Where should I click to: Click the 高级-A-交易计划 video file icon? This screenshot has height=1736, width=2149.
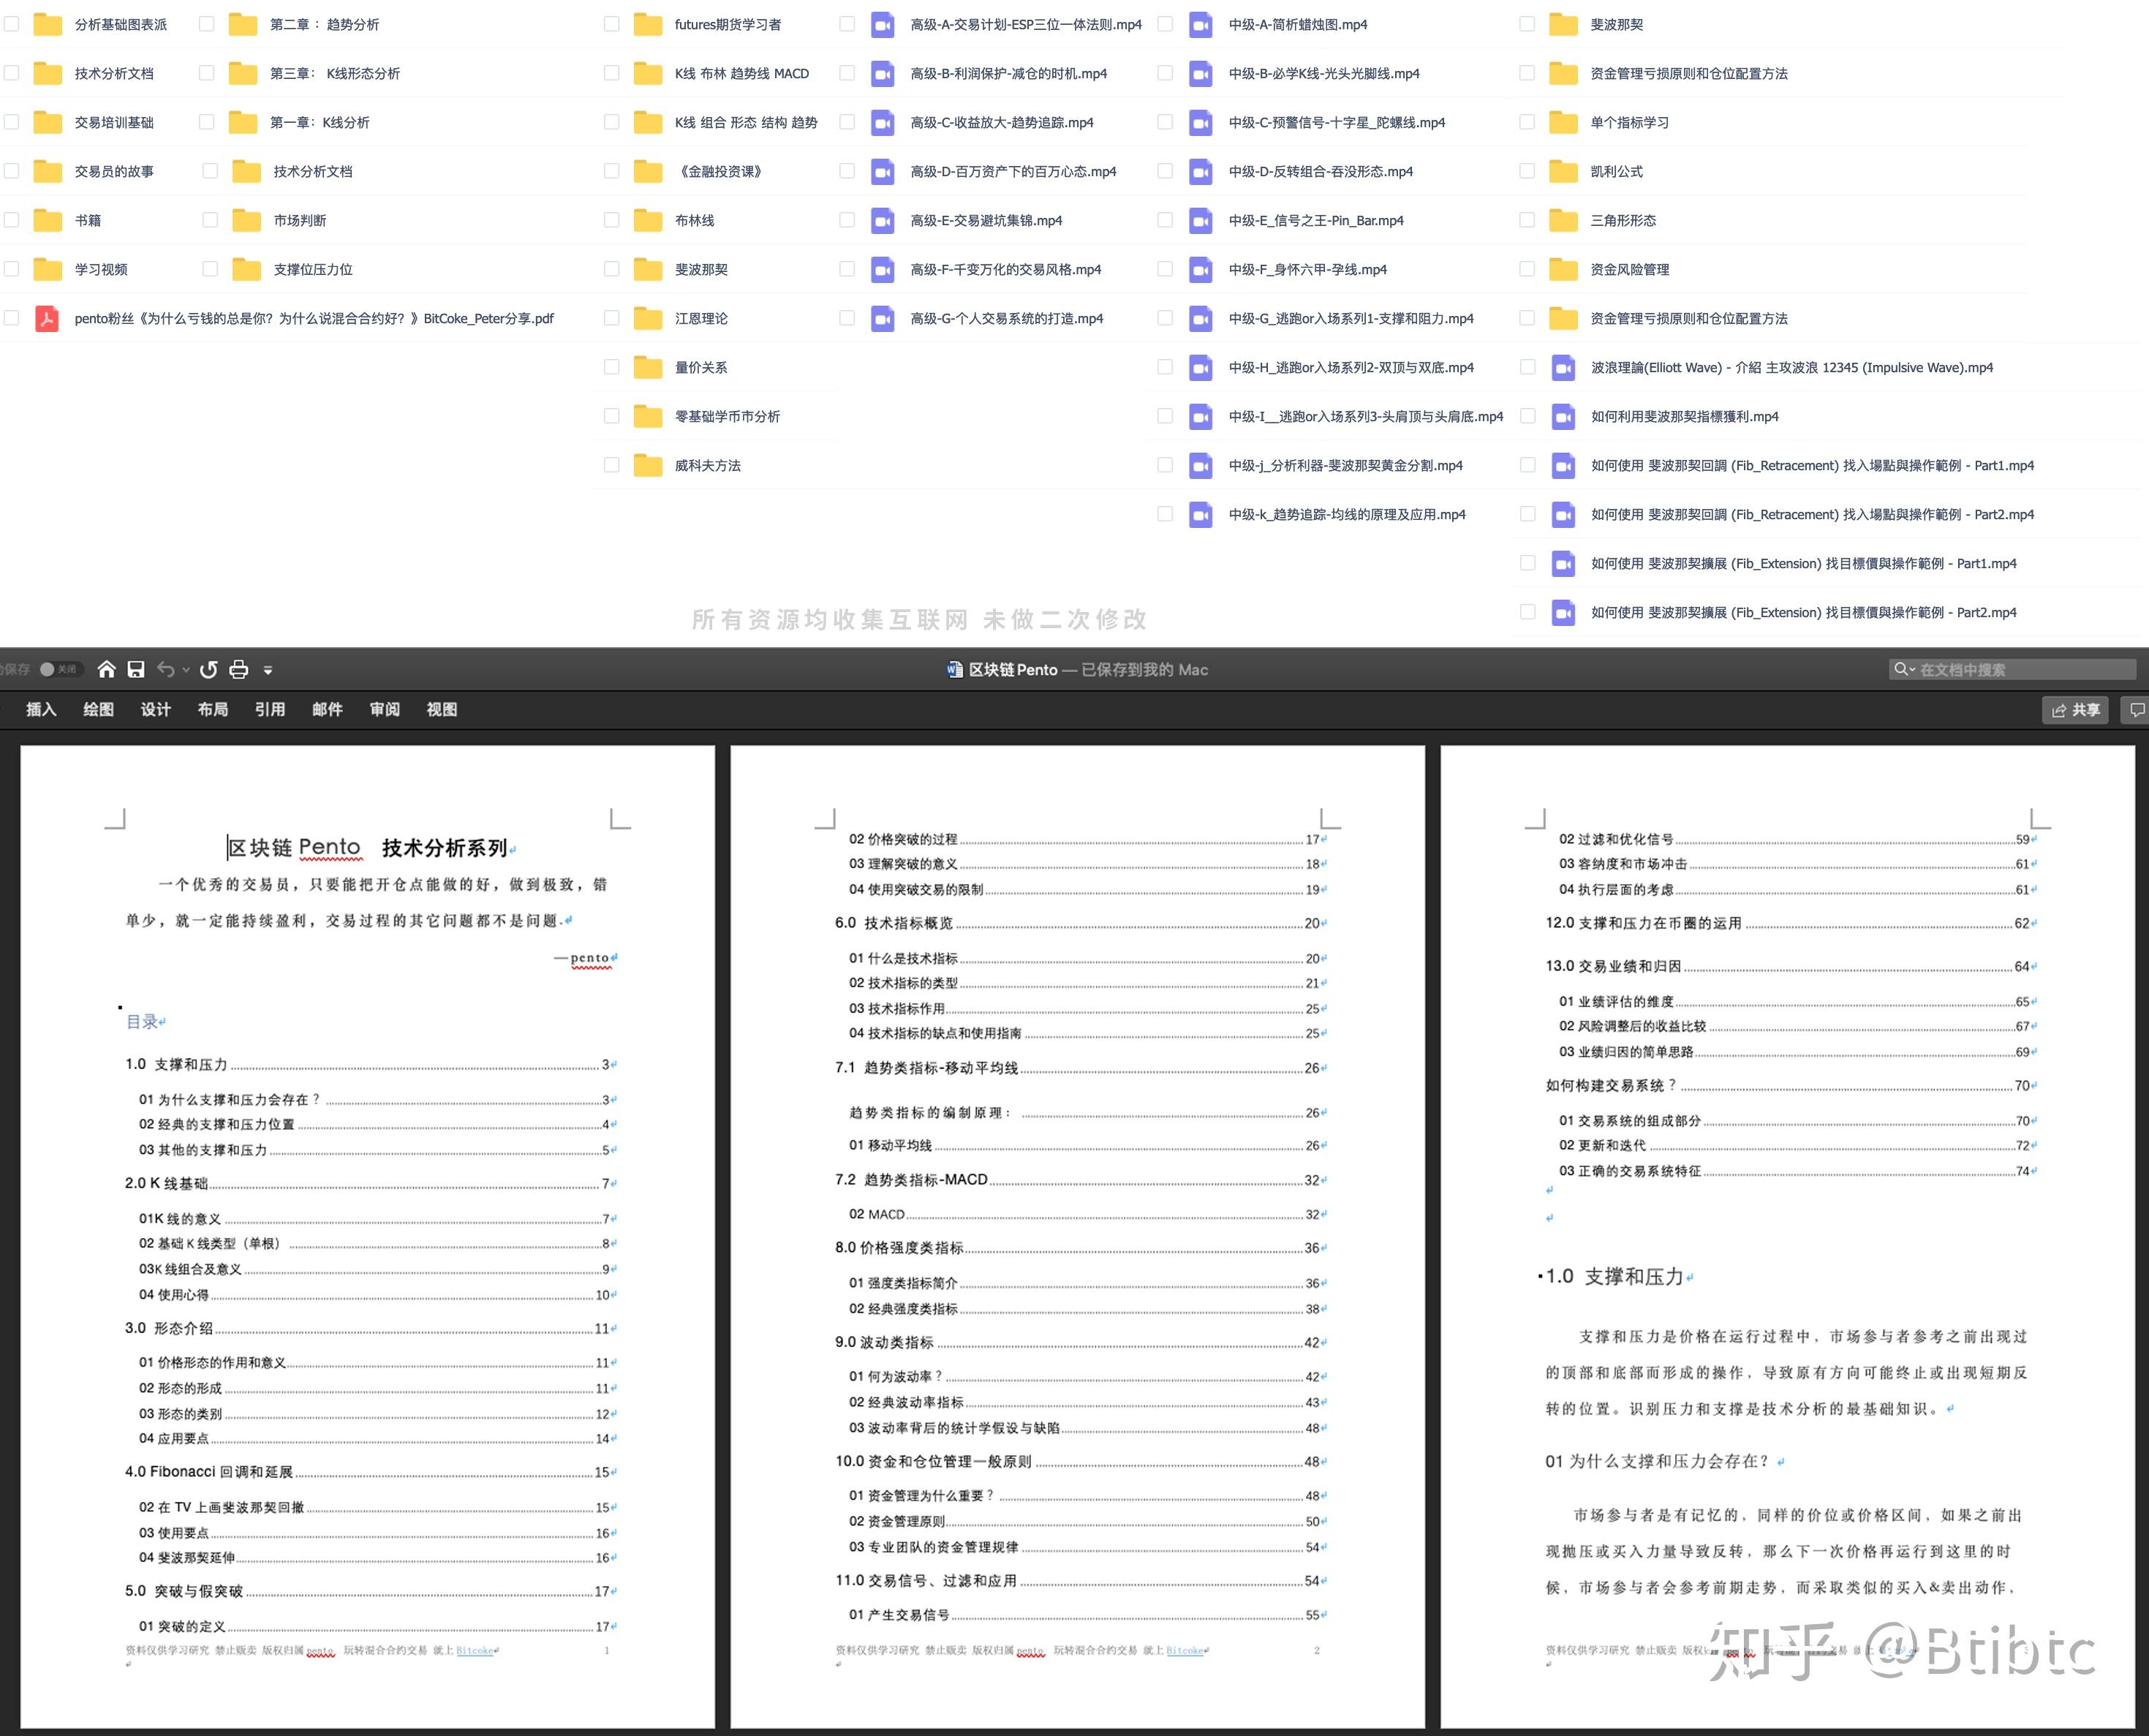click(883, 24)
